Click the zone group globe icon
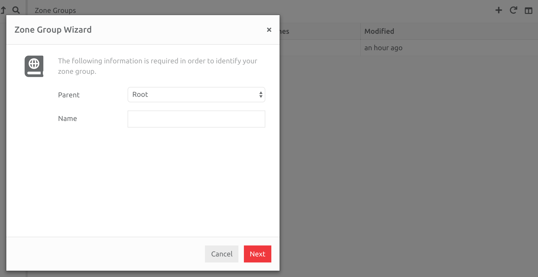This screenshot has width=538, height=277. click(x=34, y=66)
